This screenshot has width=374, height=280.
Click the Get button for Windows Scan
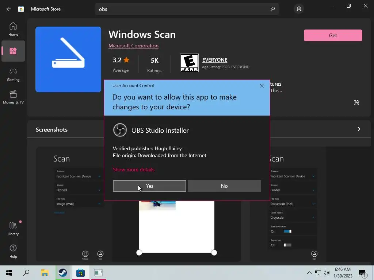tap(333, 35)
